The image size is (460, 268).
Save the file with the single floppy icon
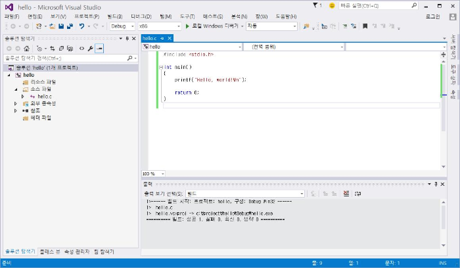pyautogui.click(x=61, y=26)
